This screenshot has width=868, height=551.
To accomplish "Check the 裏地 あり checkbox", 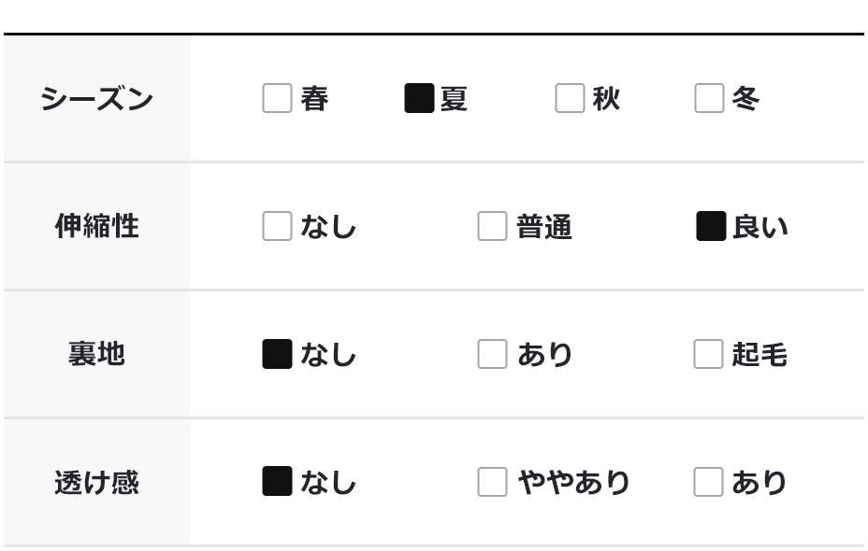I will 492,354.
